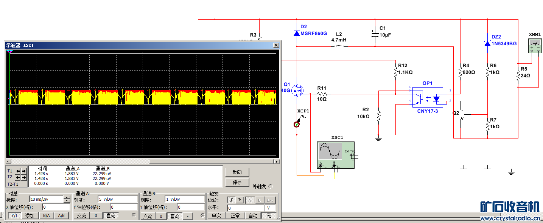Switch timebase to Y/T mode

(x=14, y=215)
